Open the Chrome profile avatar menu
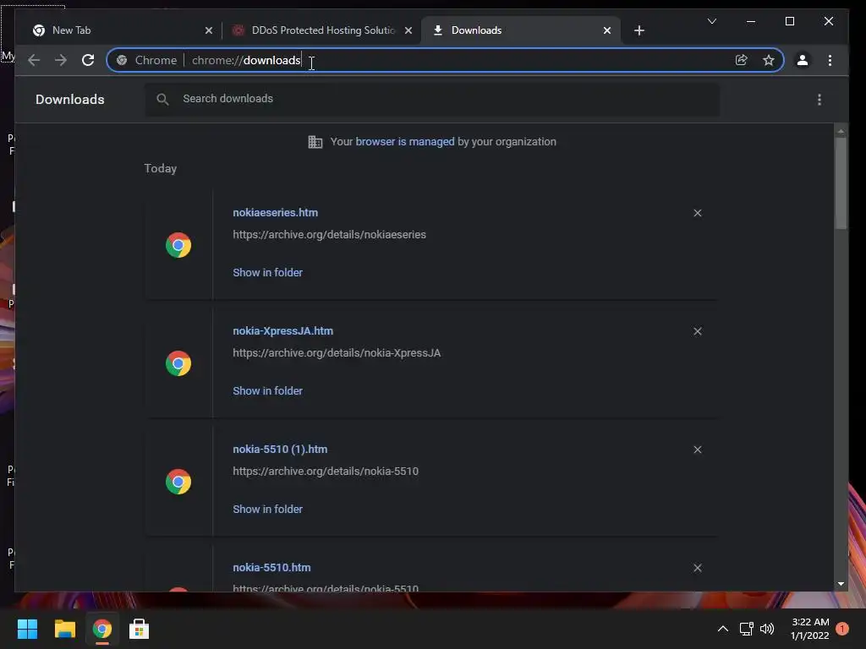The image size is (866, 649). point(803,60)
